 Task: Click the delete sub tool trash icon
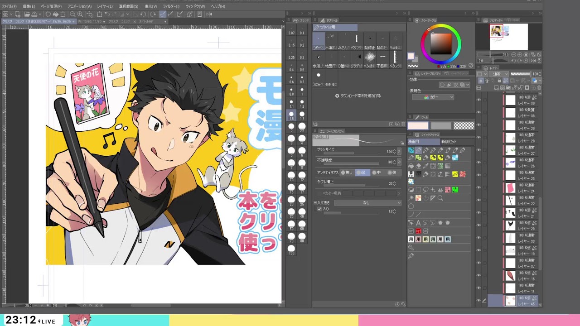[403, 124]
